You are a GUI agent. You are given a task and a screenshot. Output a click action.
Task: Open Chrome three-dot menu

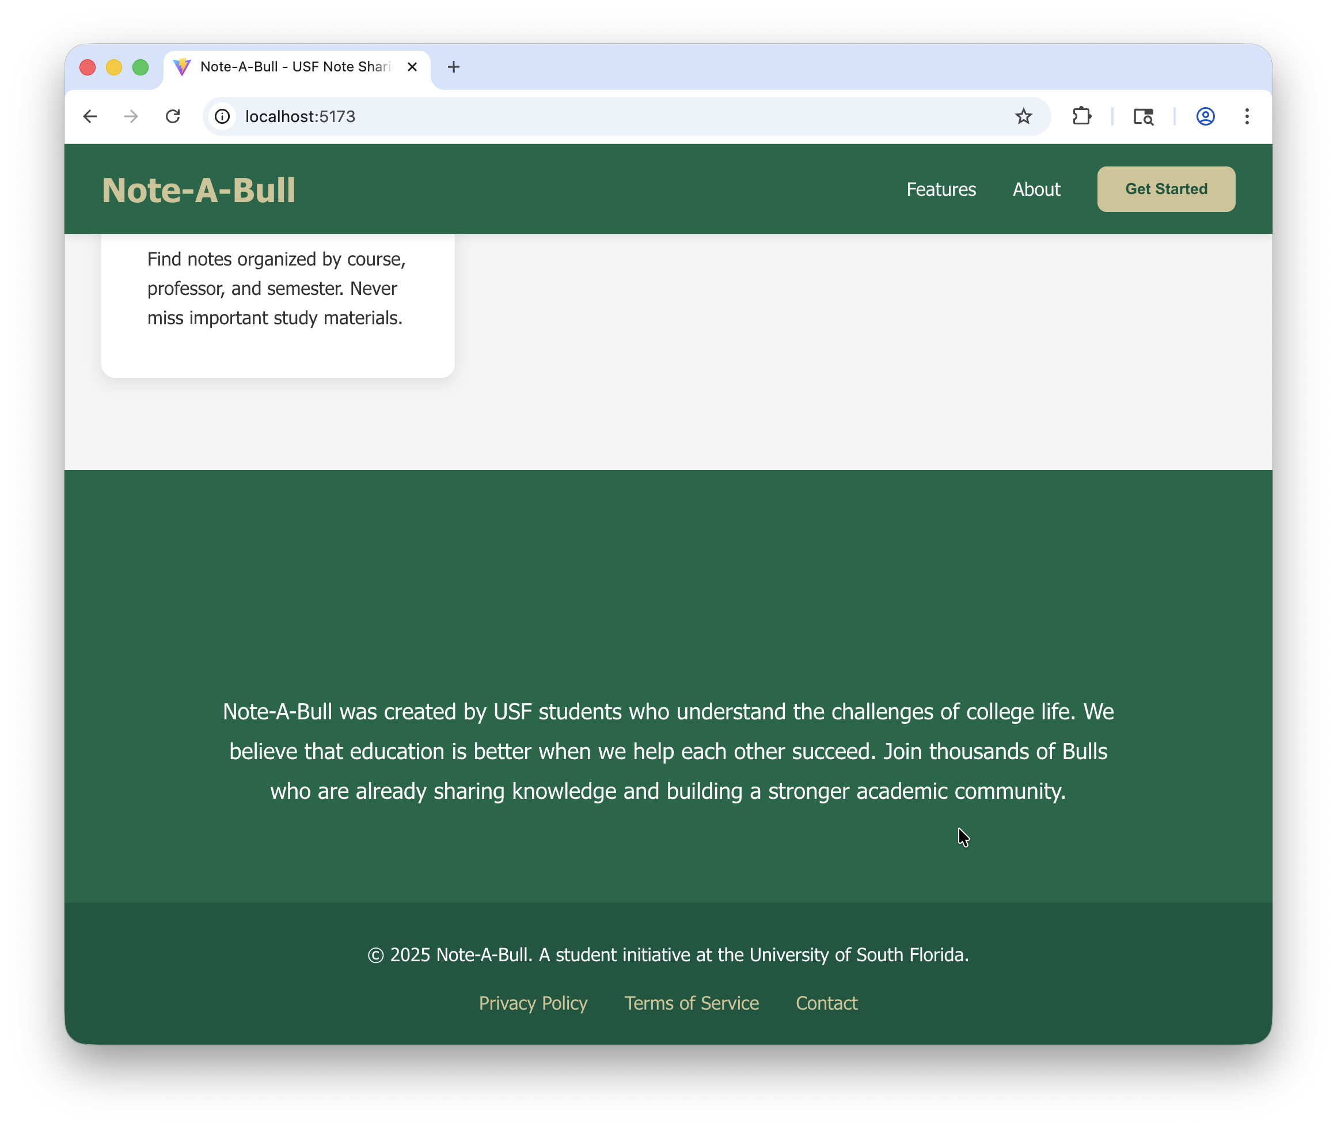tap(1247, 116)
